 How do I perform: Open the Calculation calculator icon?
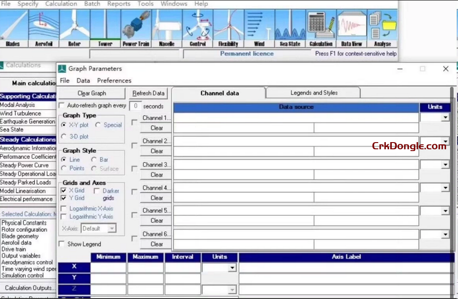321,28
